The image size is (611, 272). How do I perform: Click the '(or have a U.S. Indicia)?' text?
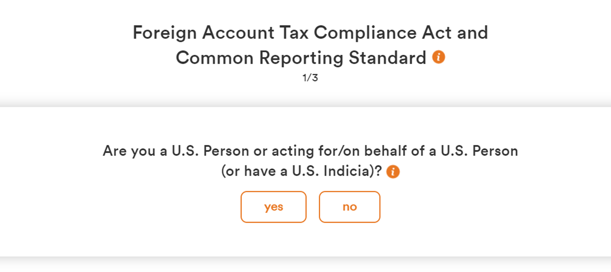coord(302,171)
